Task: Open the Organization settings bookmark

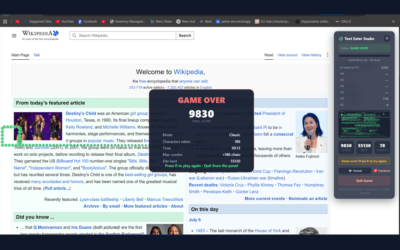Action: click(313, 22)
